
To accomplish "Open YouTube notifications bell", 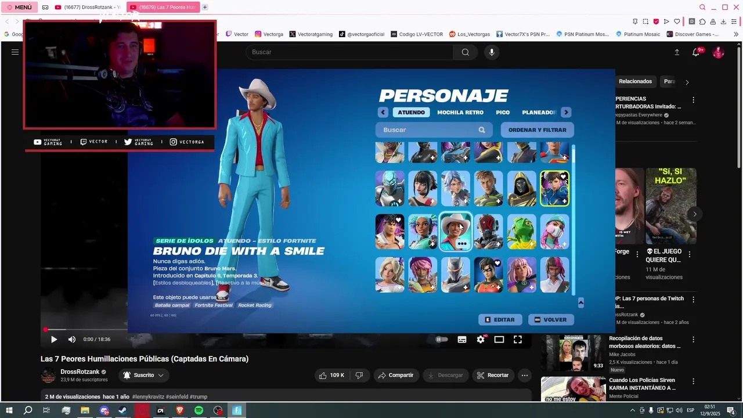I will pos(696,52).
